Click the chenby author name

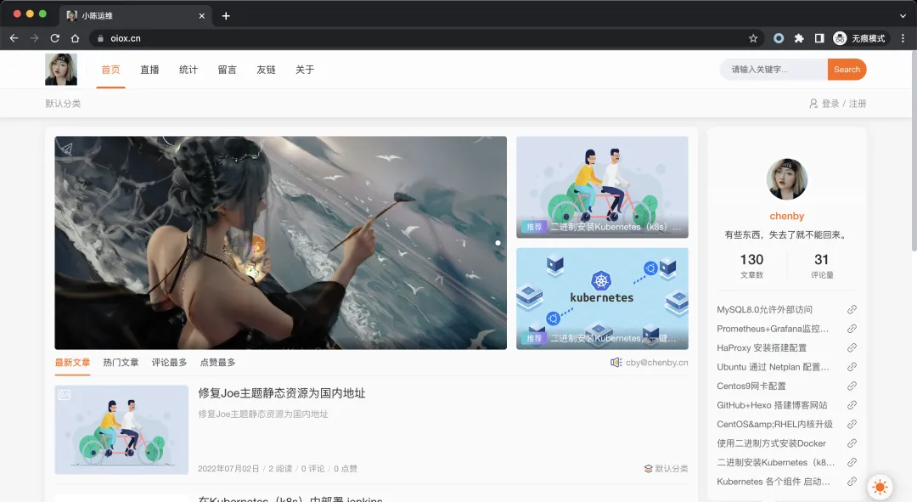(x=786, y=216)
